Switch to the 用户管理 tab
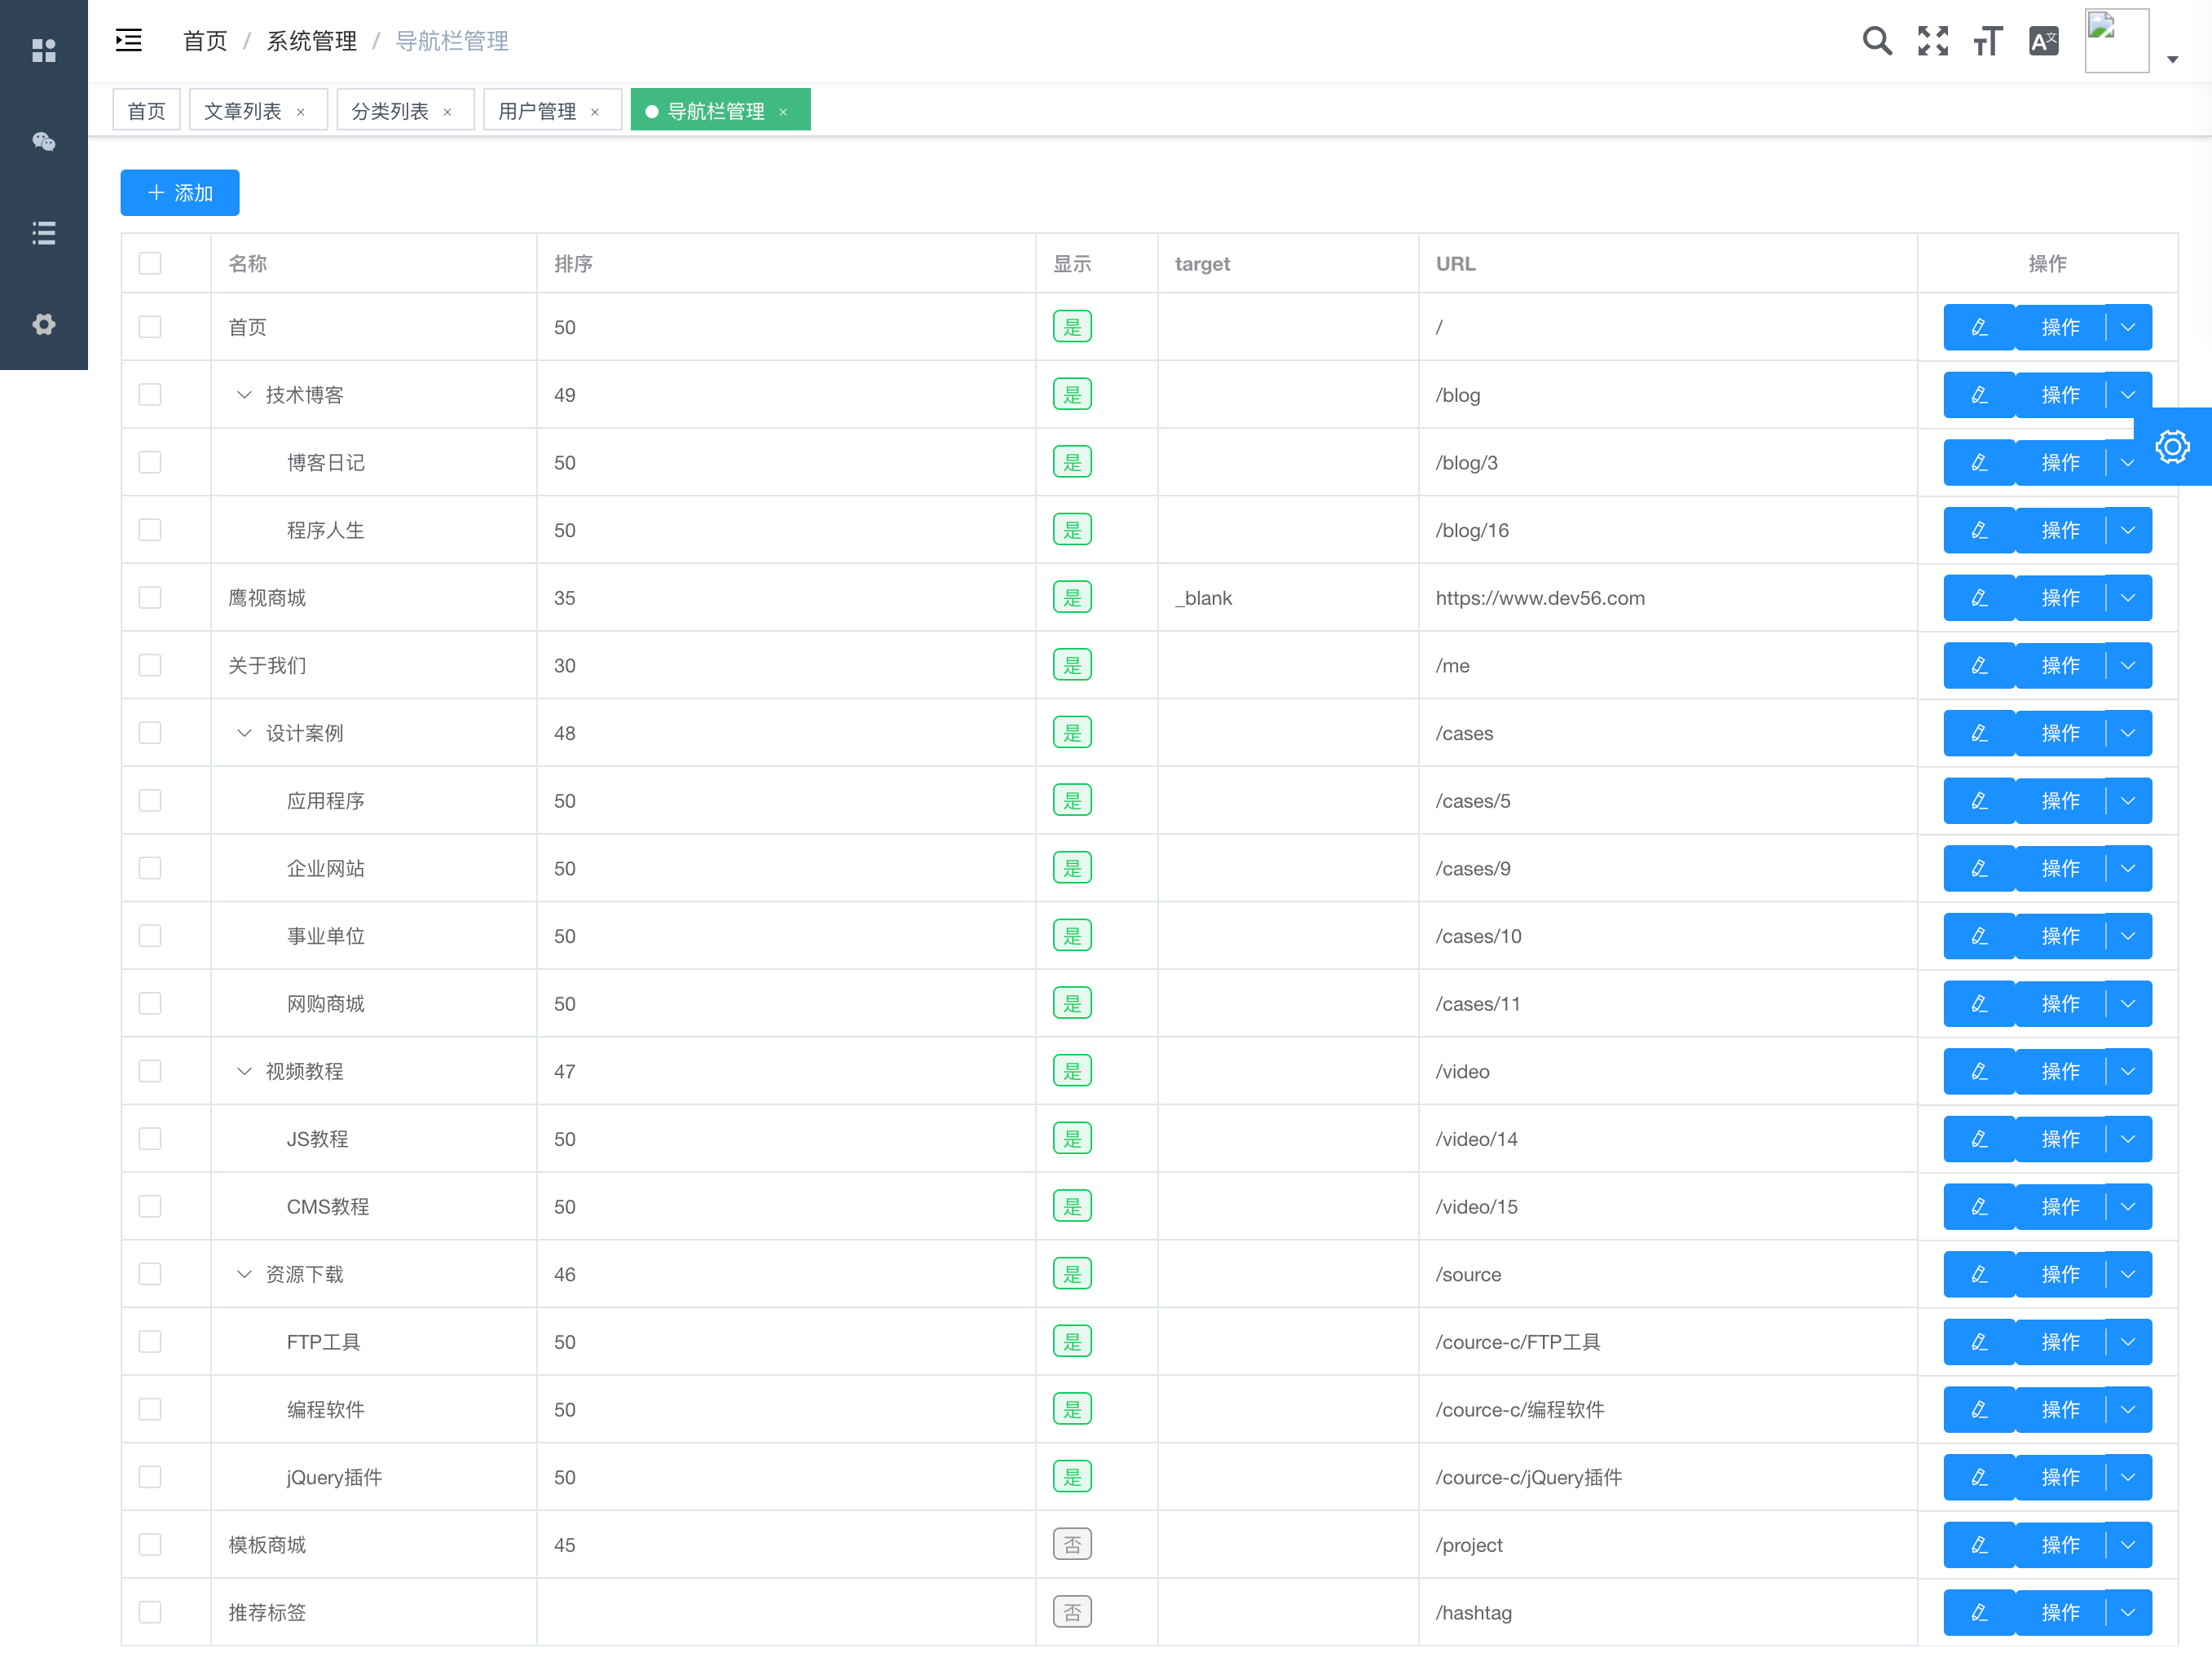 (537, 111)
